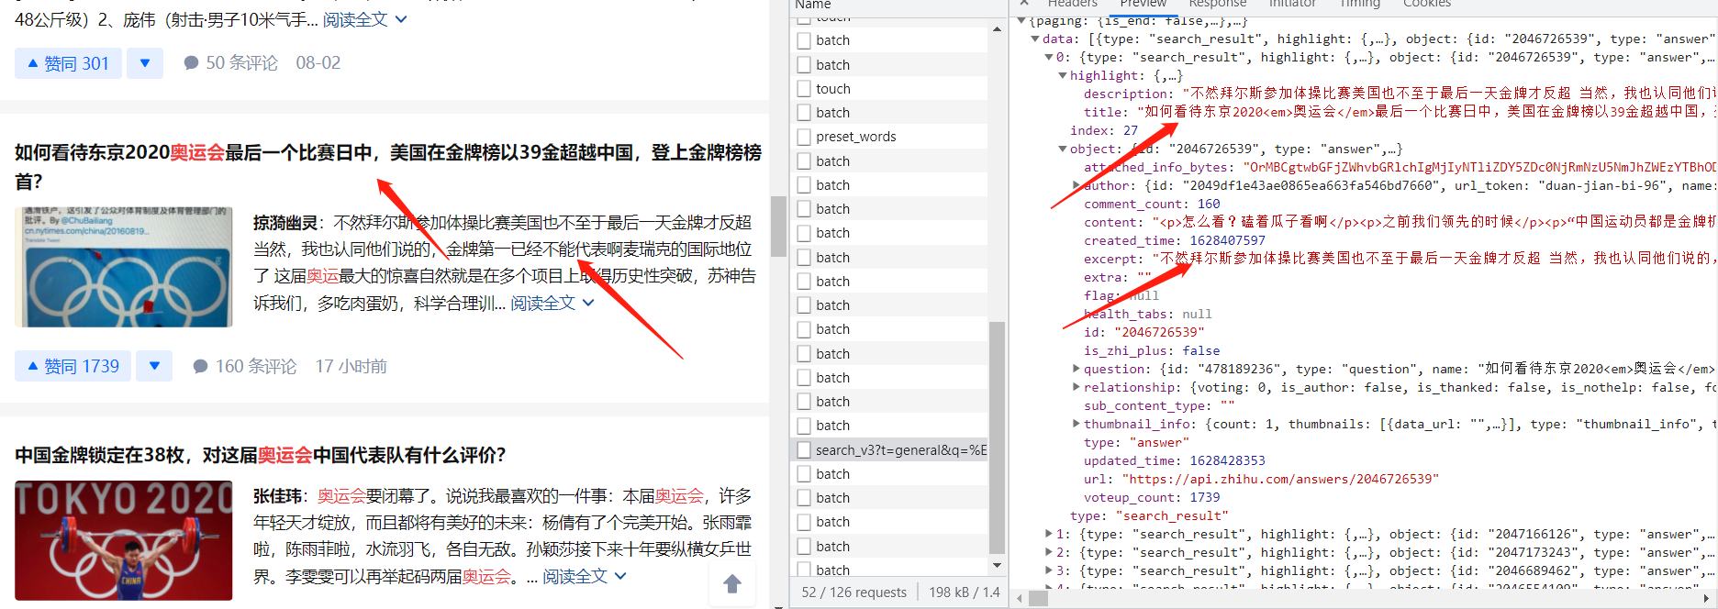Open the 160 条评论 comments
1718x609 pixels.
[x=245, y=366]
